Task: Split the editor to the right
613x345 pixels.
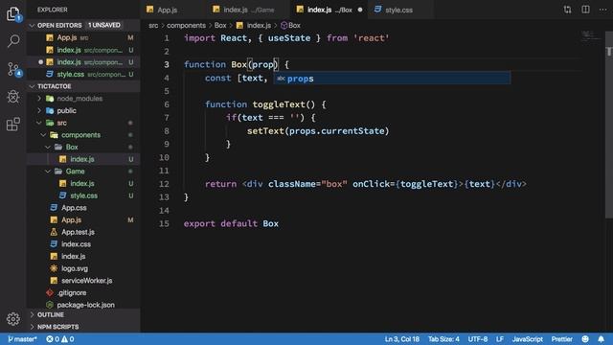Action: coord(585,10)
